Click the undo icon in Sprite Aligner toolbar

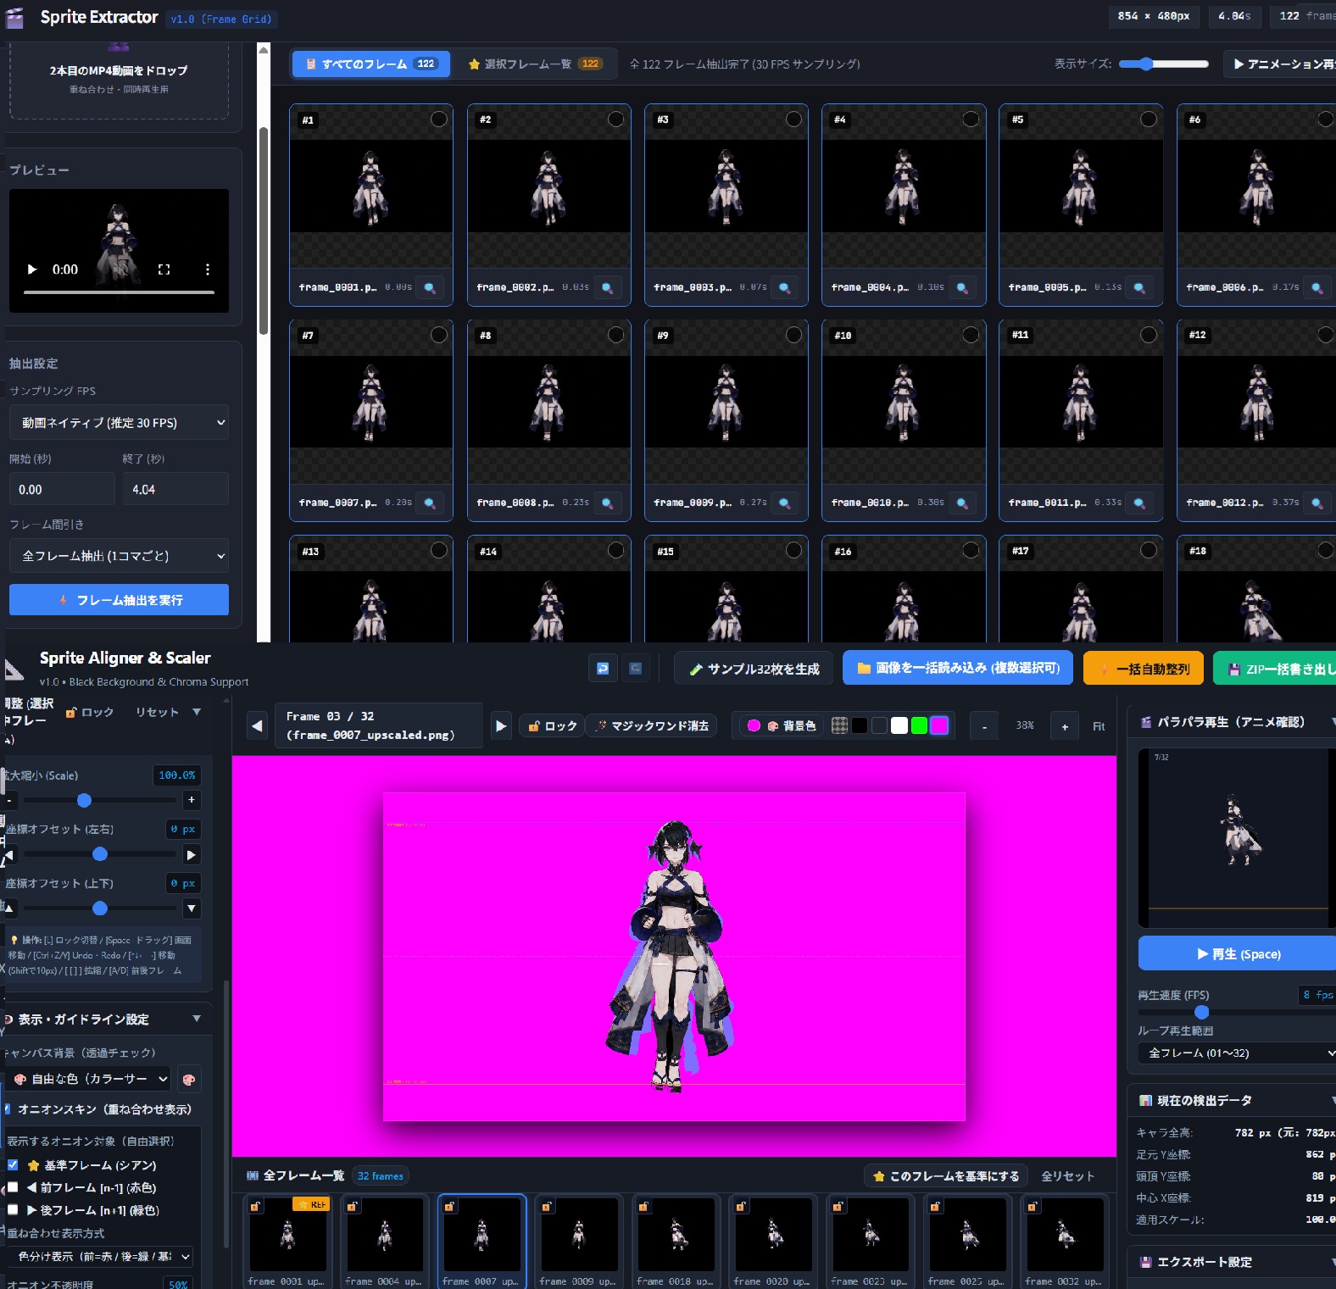click(x=603, y=669)
